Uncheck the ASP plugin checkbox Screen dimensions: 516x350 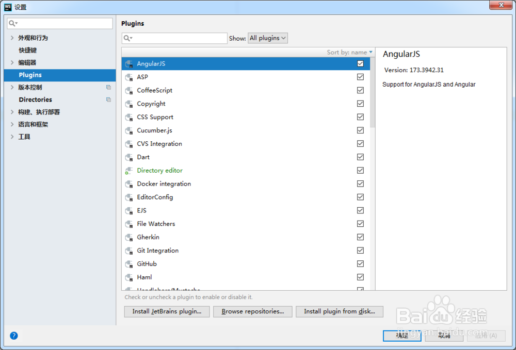click(x=360, y=77)
